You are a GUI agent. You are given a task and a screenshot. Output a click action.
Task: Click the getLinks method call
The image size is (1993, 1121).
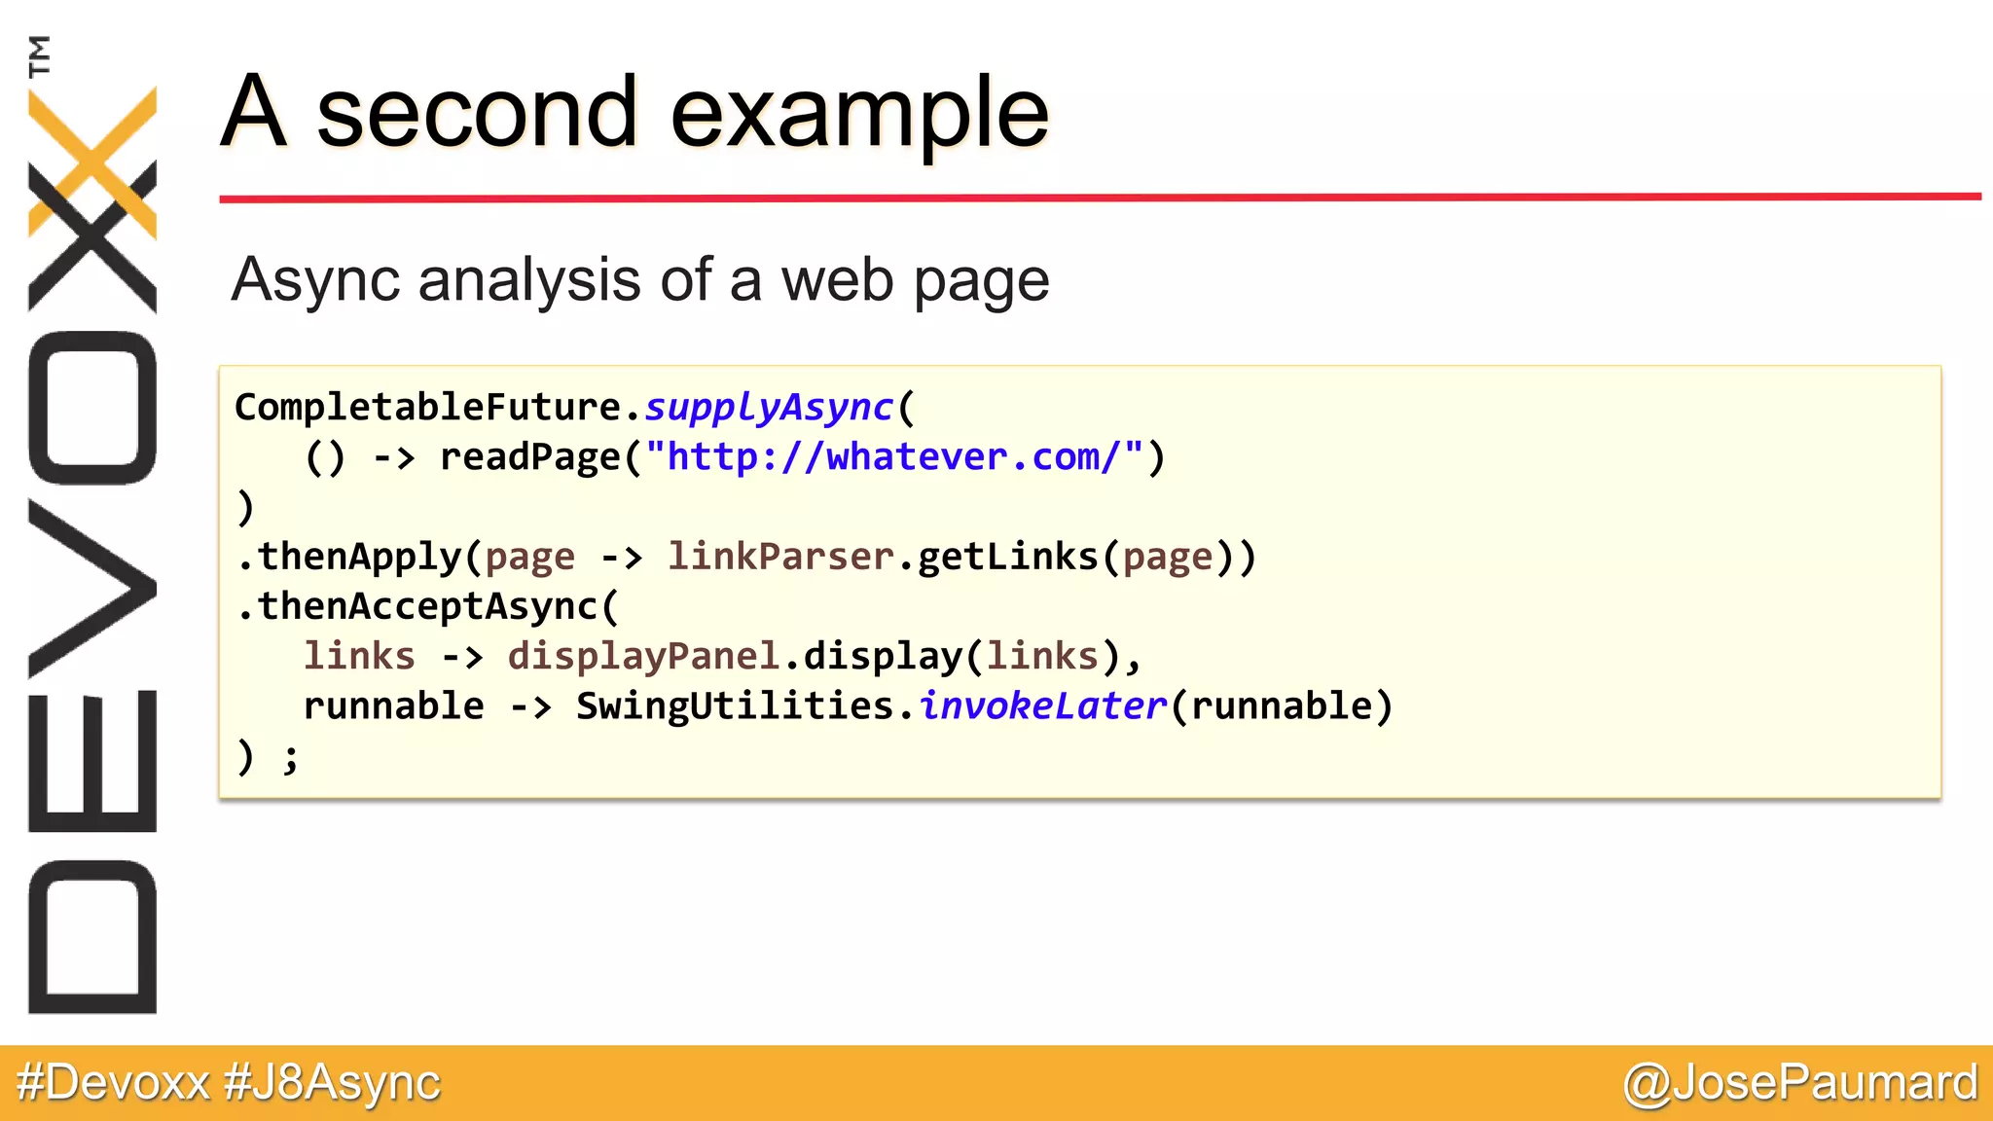pyautogui.click(x=1007, y=557)
